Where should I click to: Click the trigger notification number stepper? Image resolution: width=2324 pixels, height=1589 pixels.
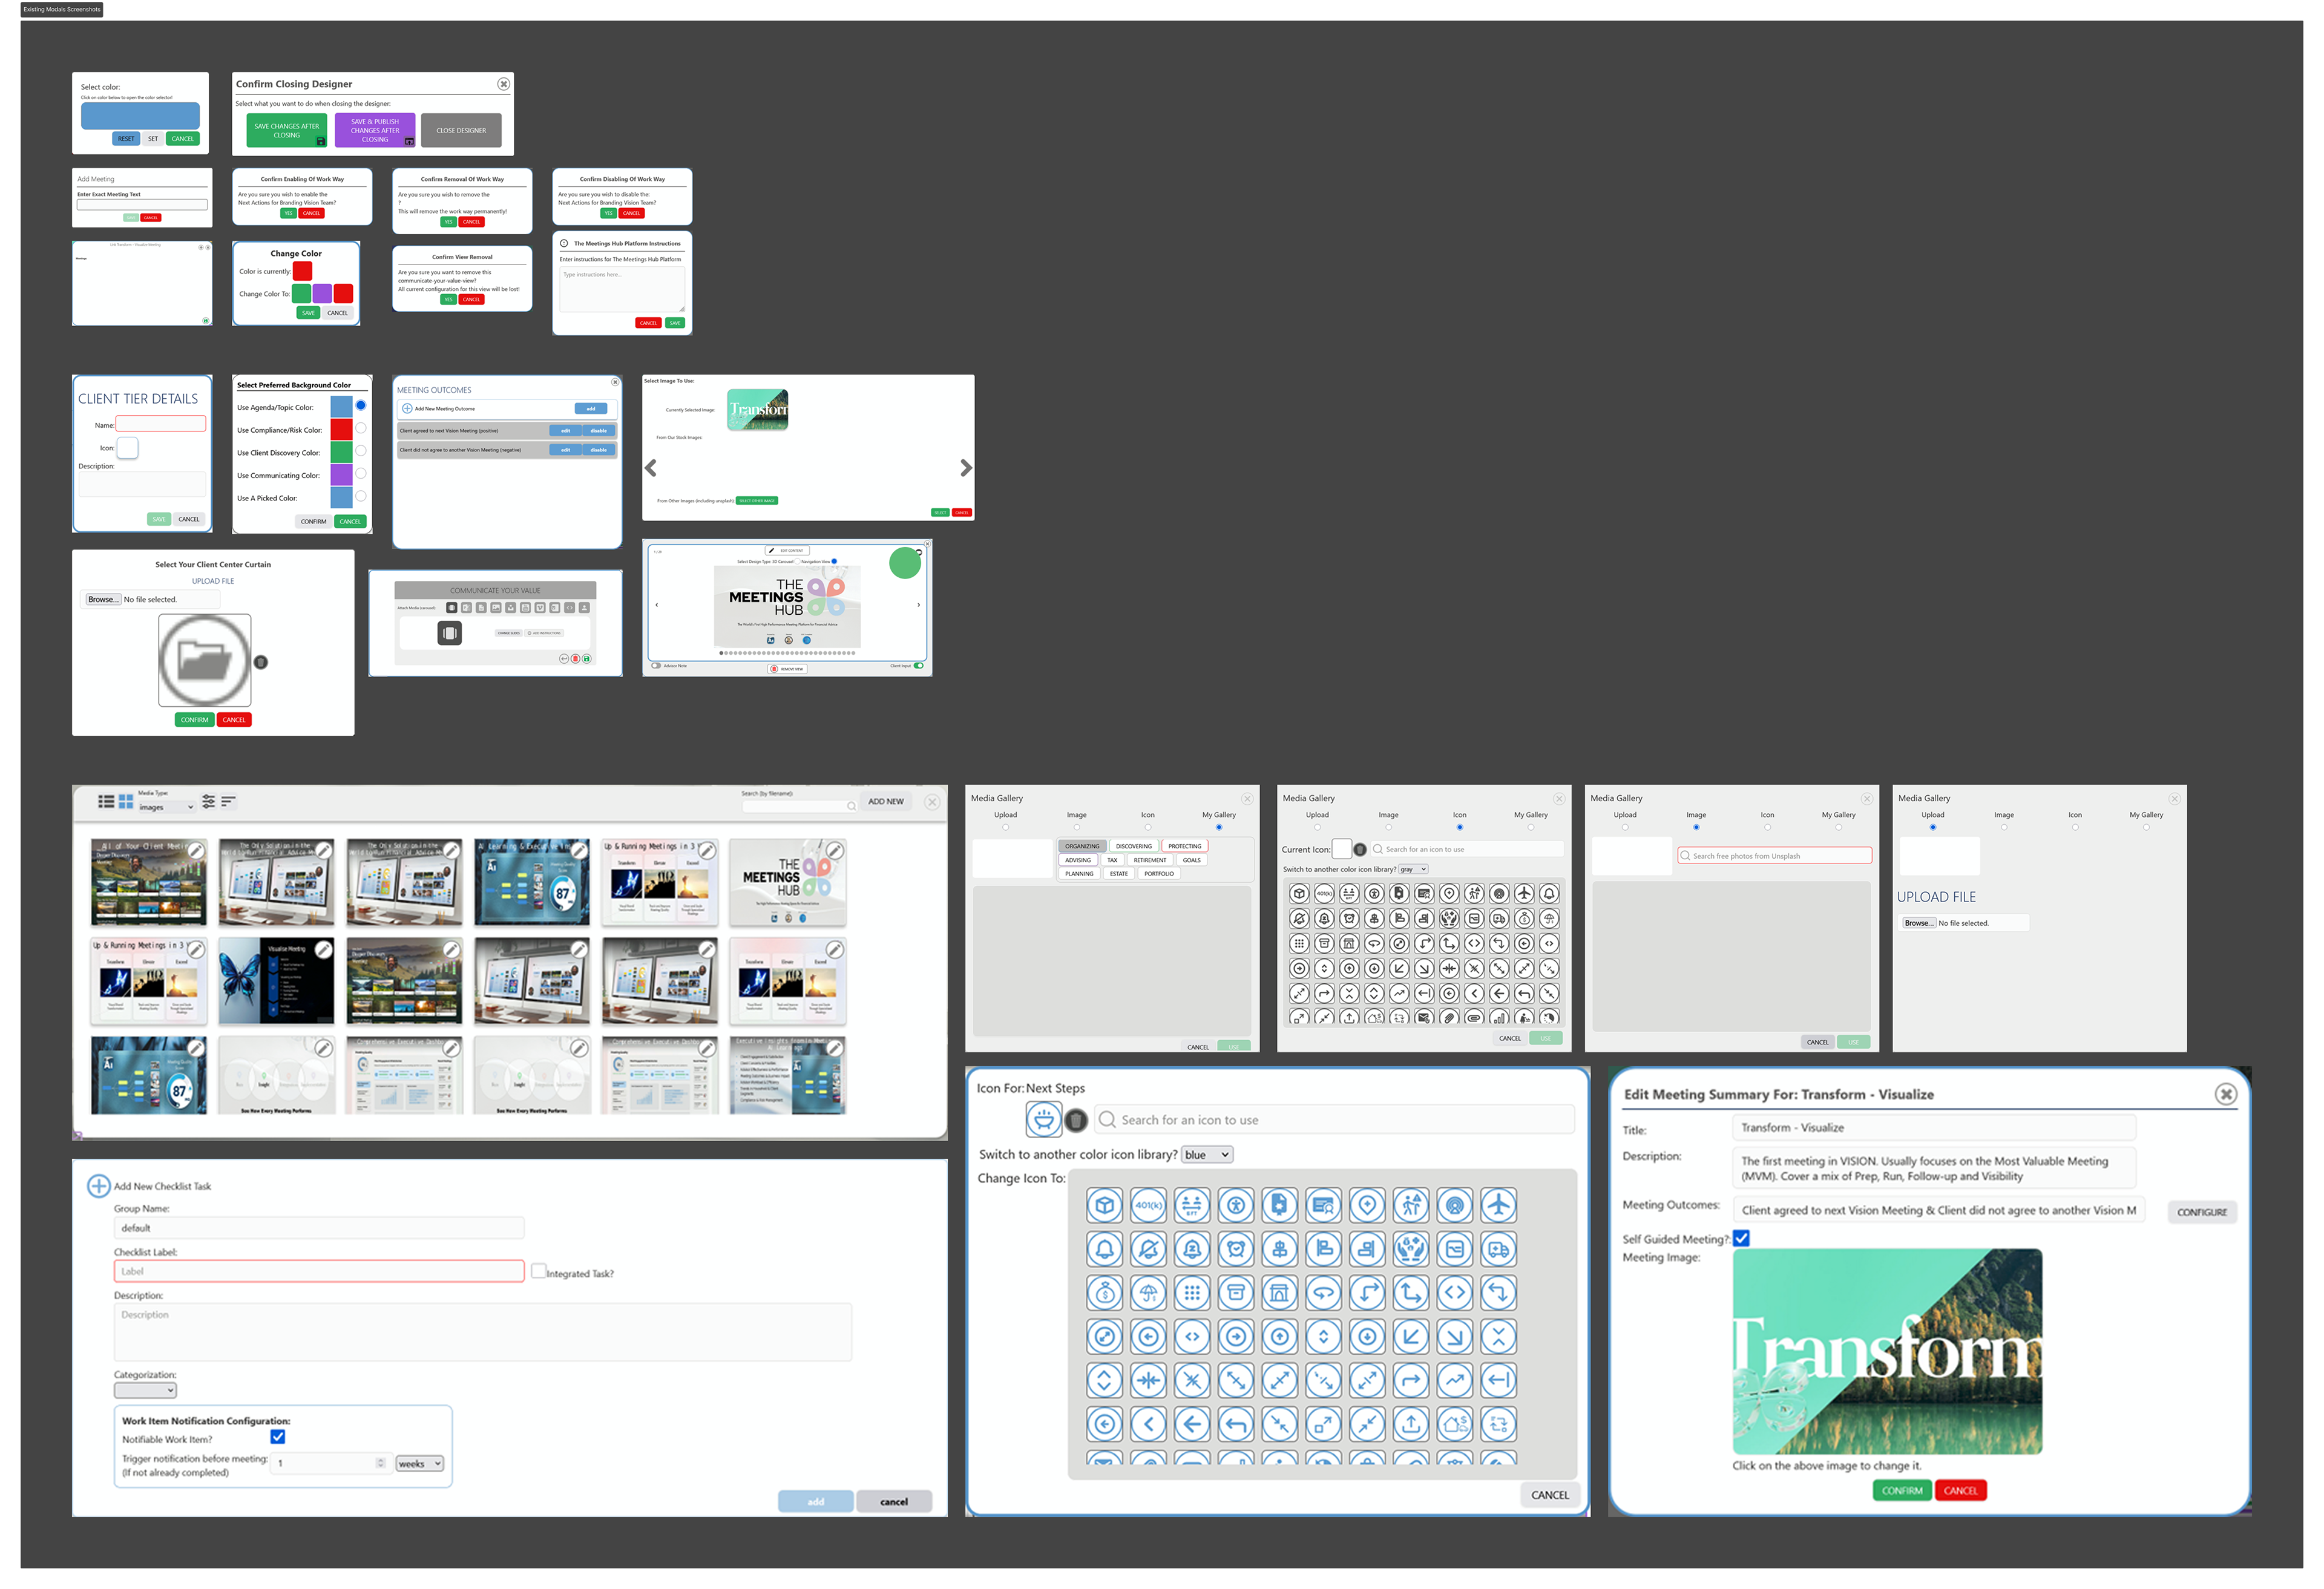pyautogui.click(x=380, y=1463)
